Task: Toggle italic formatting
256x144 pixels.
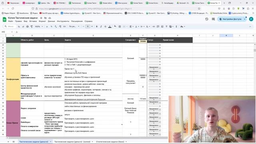Action: [x=101, y=26]
